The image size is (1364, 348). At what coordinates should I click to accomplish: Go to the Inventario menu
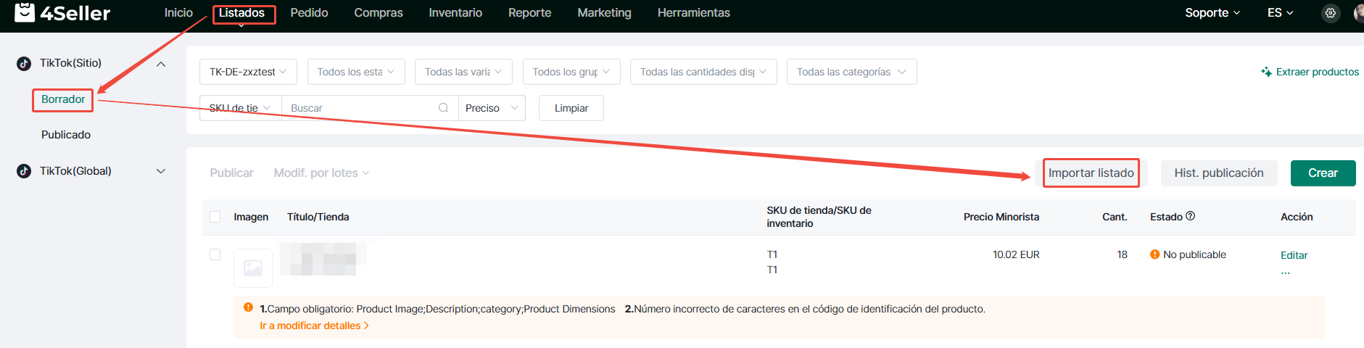coord(455,13)
